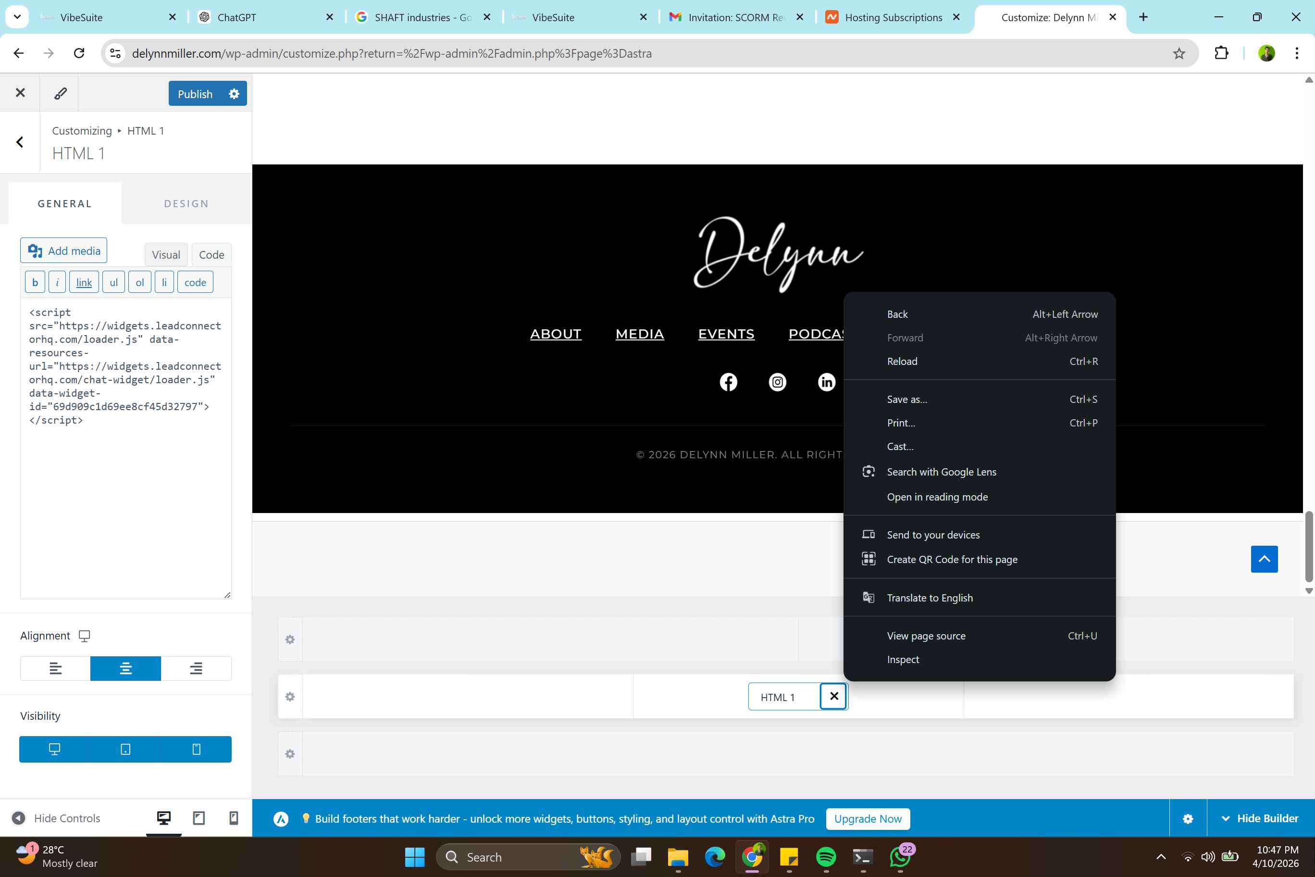This screenshot has height=877, width=1315.
Task: Open Chrome extensions puzzle icon
Action: [x=1222, y=53]
